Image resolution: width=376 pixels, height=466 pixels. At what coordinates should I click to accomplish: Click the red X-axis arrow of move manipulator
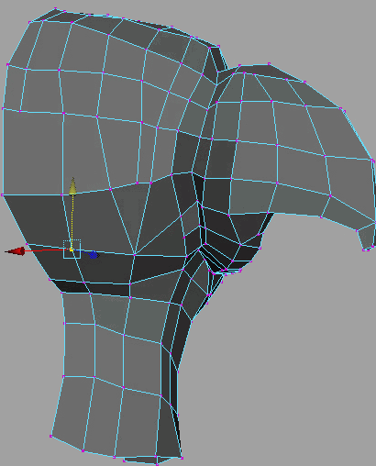pos(16,251)
